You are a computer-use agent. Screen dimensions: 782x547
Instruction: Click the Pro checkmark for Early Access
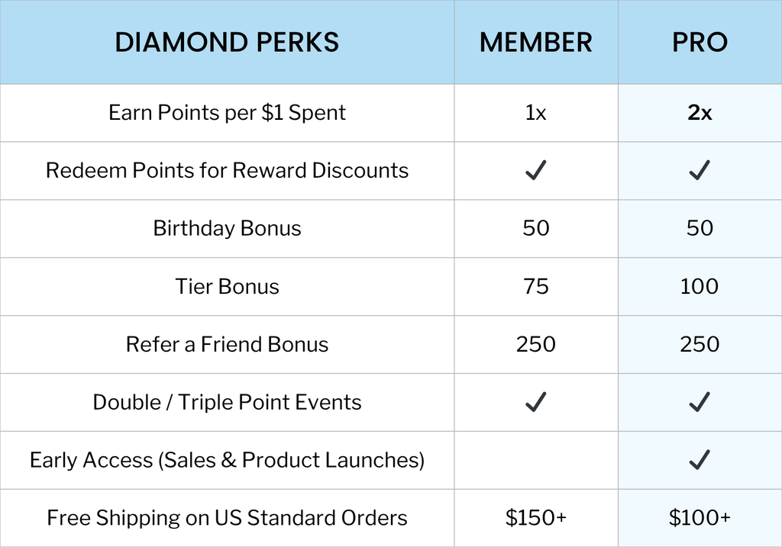[700, 460]
